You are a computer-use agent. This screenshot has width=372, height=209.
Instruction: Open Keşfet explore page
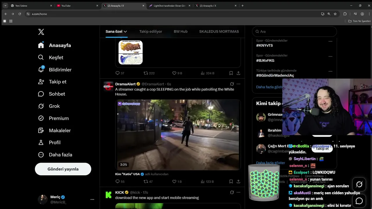pyautogui.click(x=51, y=57)
